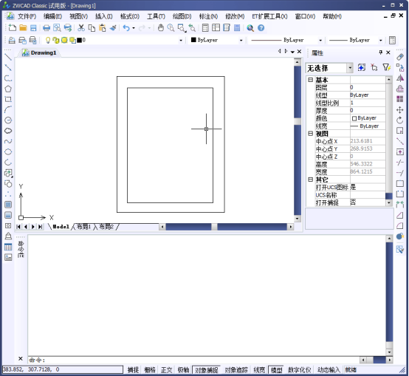Select the Line drawing tool
Screen dimensions: 409x376
(8, 57)
